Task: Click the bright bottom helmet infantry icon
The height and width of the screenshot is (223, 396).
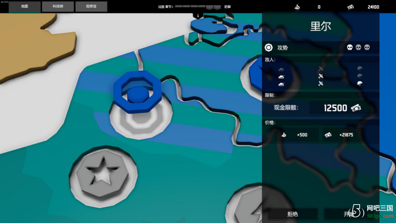Action: click(x=360, y=84)
